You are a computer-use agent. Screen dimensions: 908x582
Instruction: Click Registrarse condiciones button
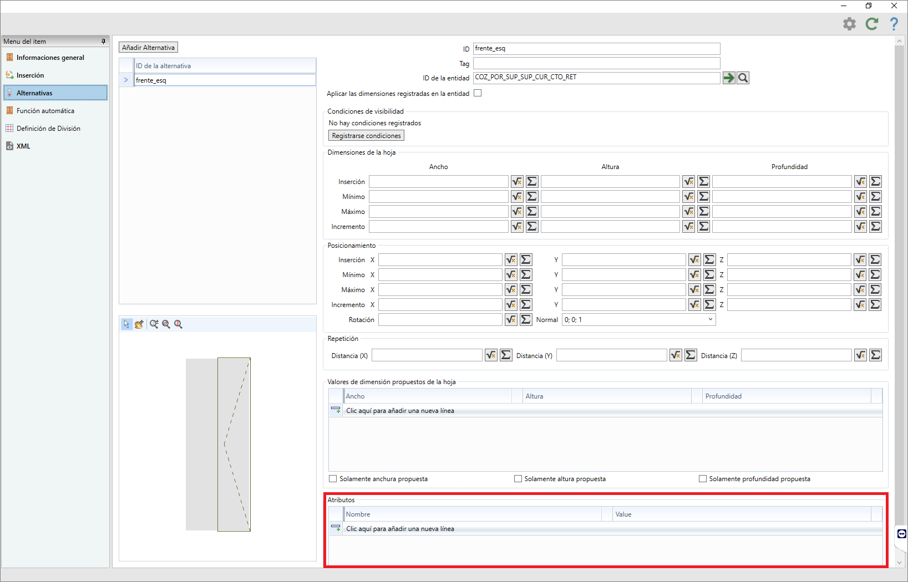[x=366, y=136]
